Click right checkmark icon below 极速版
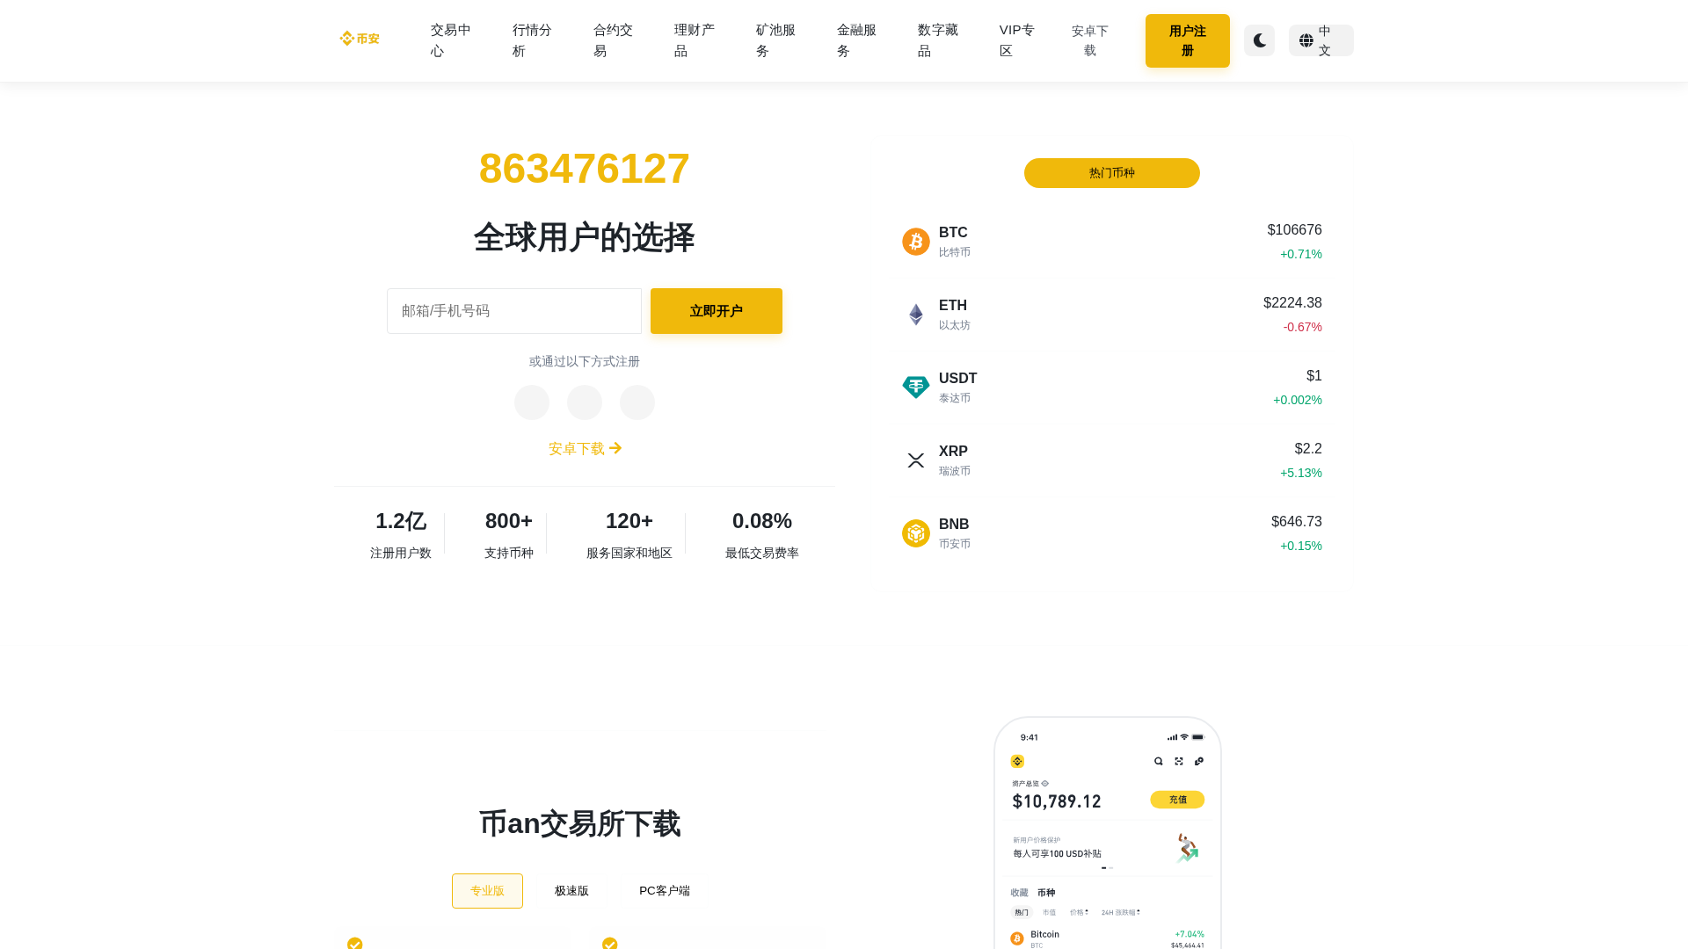Viewport: 1688px width, 949px height. coord(610,943)
